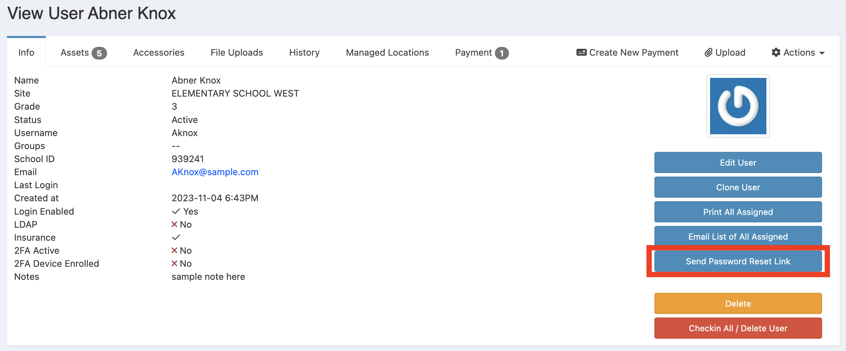Viewport: 846px width, 351px height.
Task: Click the Upload paperclip icon
Action: (708, 53)
